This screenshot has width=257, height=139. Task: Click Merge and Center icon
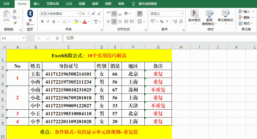140,21
